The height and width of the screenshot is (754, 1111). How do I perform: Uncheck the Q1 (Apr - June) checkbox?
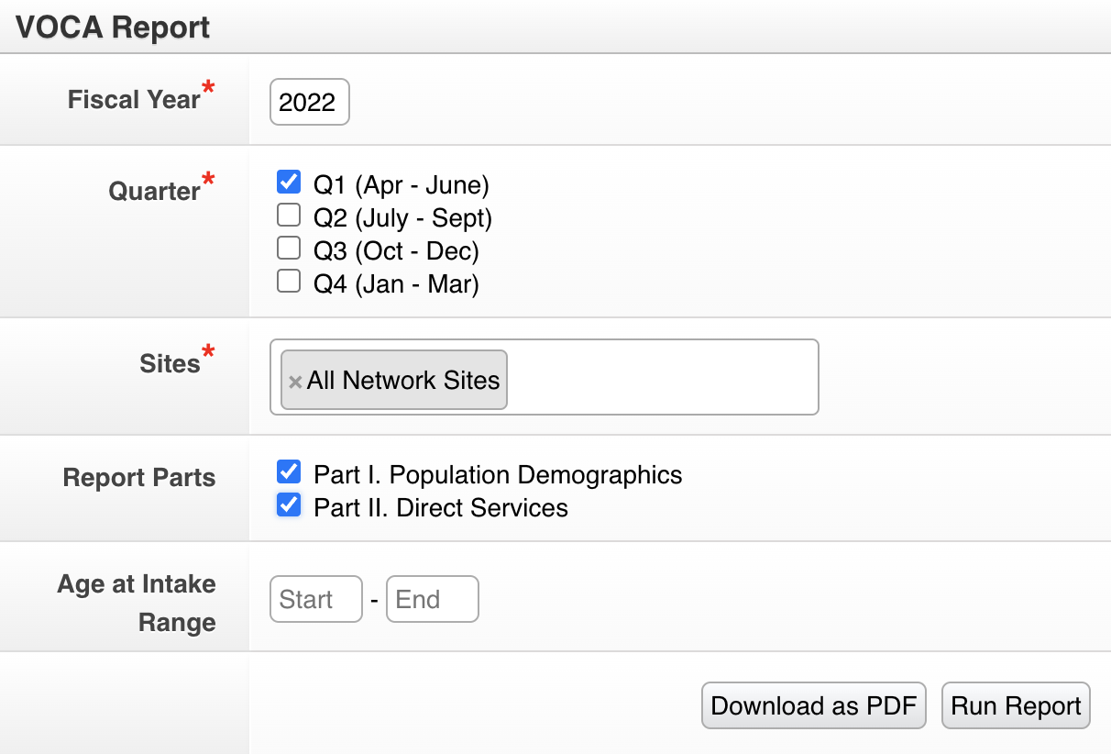(x=289, y=182)
